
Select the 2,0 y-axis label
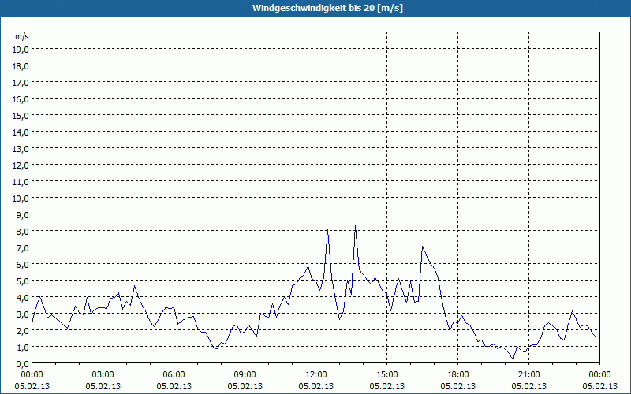(x=23, y=330)
